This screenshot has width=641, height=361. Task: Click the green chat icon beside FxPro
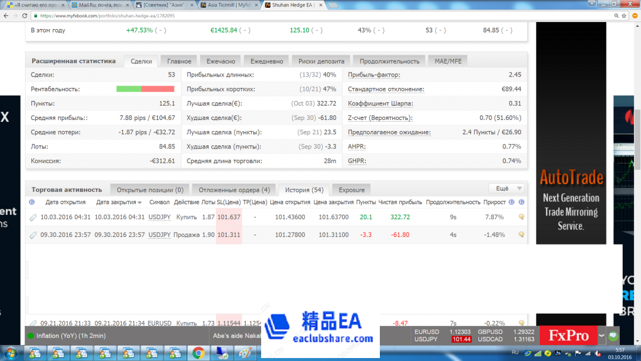[613, 335]
